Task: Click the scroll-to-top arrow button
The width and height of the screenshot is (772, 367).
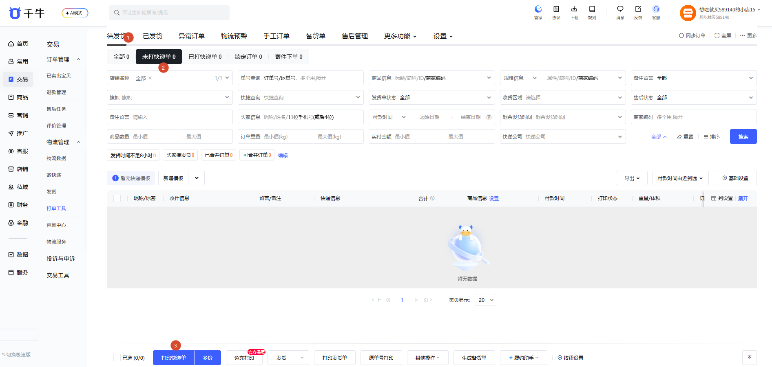Action: coord(750,358)
